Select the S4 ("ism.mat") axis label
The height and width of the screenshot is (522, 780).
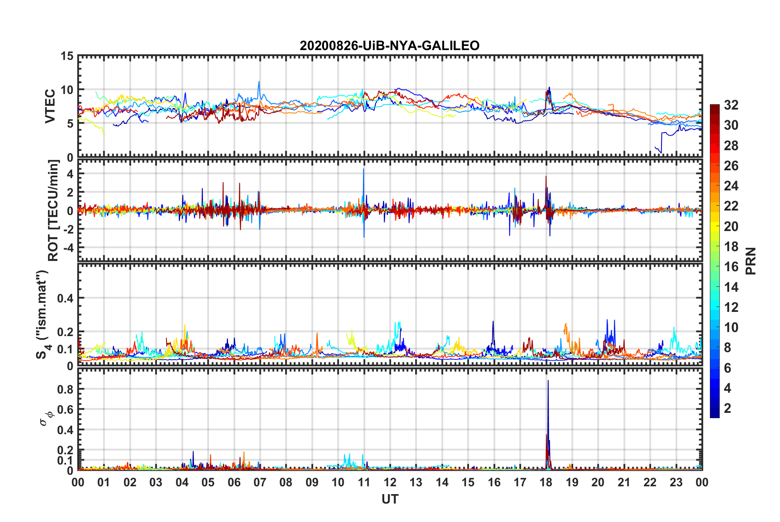click(43, 314)
